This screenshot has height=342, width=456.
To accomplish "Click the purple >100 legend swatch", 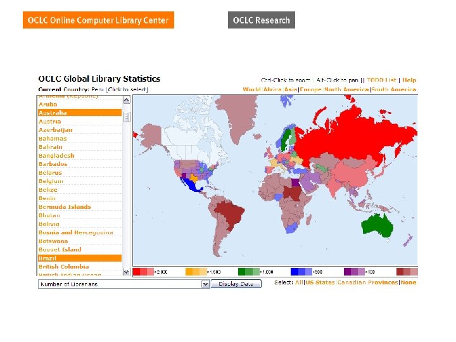I will (354, 272).
